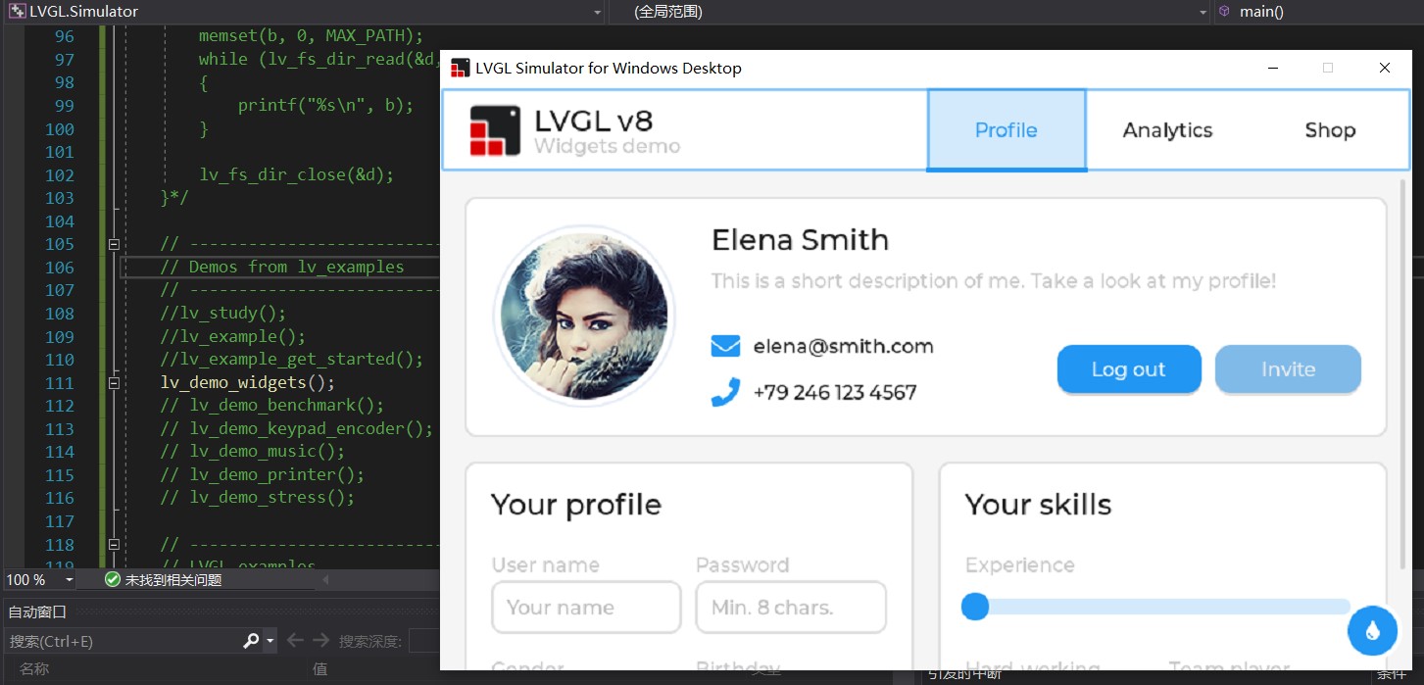1424x685 pixels.
Task: Click the // lv_demo_stress(); line
Action: click(x=258, y=497)
